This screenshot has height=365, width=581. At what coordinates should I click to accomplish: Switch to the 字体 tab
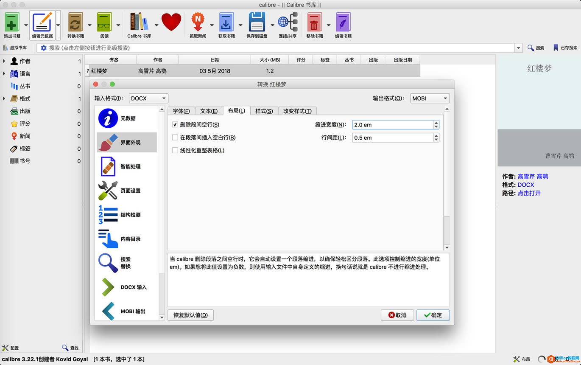[x=182, y=111]
